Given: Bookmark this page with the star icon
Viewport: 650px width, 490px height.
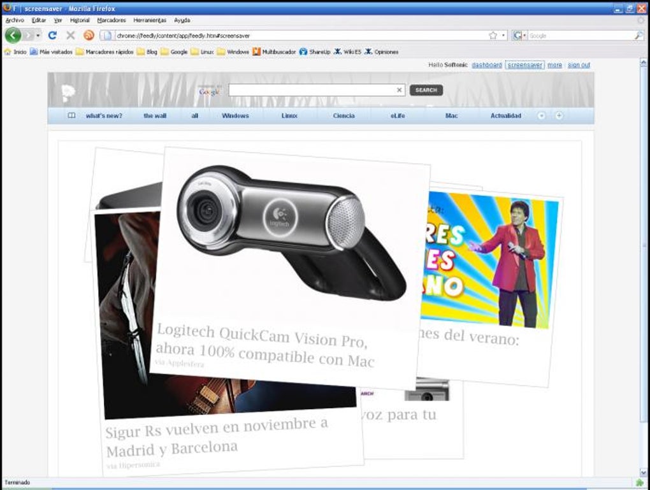Looking at the screenshot, I should pos(493,36).
